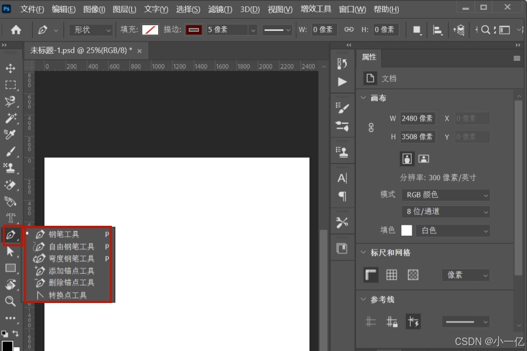The height and width of the screenshot is (351, 527).
Task: Open the 滤镜 menu
Action: 220,9
